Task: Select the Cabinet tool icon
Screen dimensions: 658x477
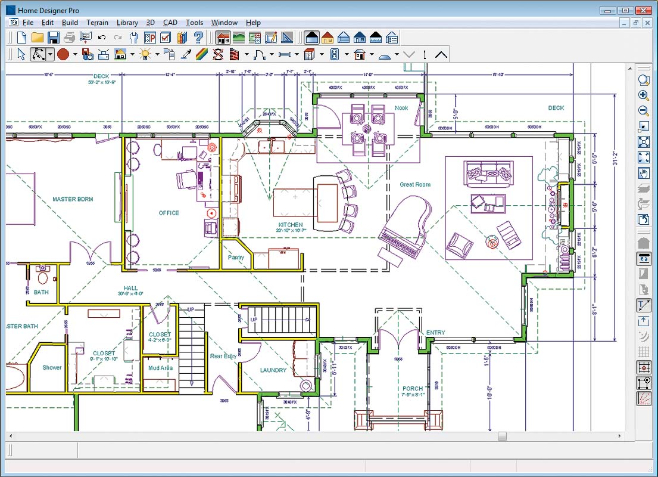Action: [309, 54]
